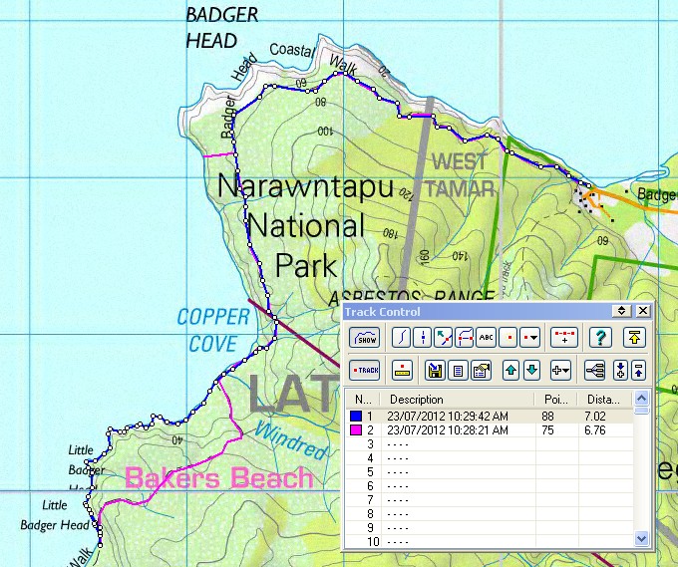The image size is (678, 567).
Task: Toggle the TRACK logging button
Action: click(x=364, y=370)
